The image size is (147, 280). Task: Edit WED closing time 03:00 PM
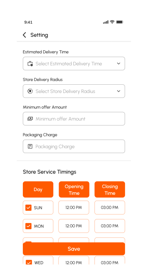[110, 260]
